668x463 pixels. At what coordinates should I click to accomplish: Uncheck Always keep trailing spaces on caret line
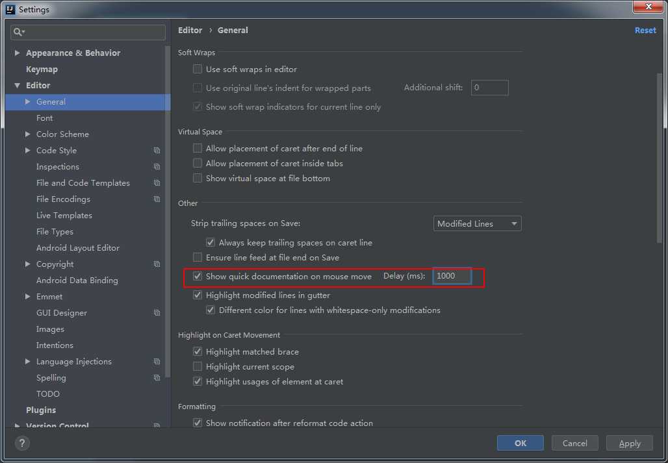tap(211, 243)
